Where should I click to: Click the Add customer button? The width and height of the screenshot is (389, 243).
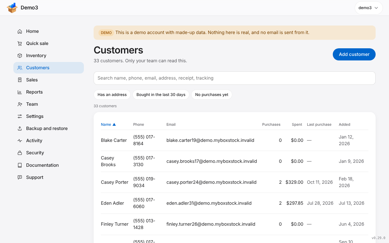pos(354,54)
